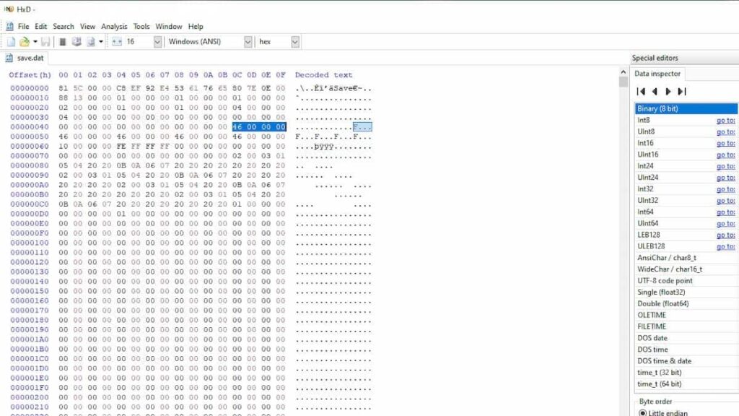Open the Analysis menu

pyautogui.click(x=114, y=27)
